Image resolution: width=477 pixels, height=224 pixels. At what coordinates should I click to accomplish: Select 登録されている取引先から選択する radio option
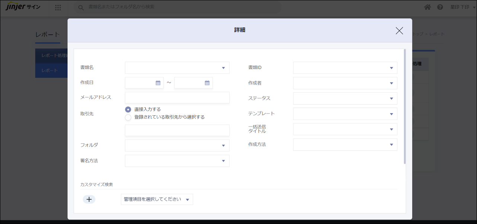128,117
